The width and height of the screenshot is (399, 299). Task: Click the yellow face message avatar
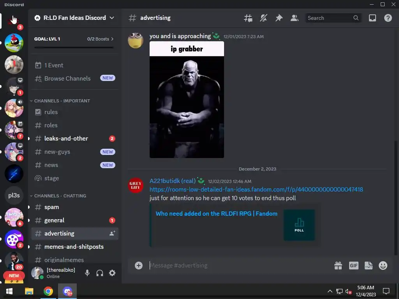(x=135, y=40)
